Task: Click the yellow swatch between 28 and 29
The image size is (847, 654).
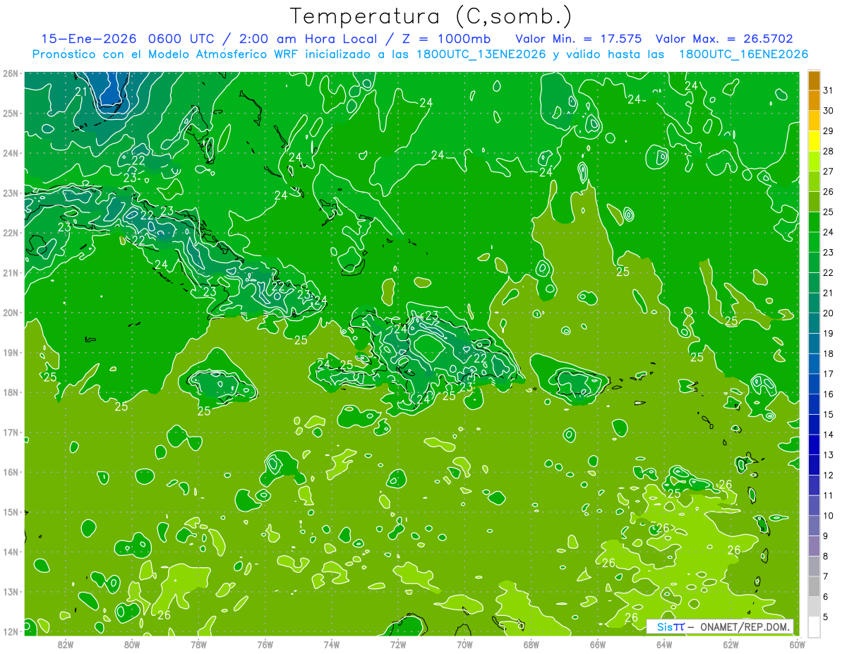Action: coord(814,142)
